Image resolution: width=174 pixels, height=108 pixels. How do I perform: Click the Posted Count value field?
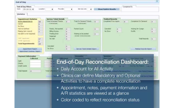(96, 29)
